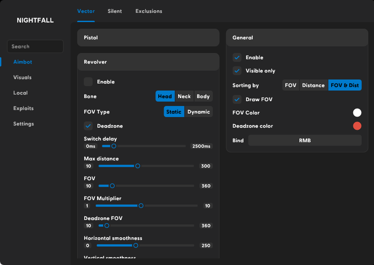Viewport: 374px width, 265px height.
Task: Switch to the Silent tab
Action: (115, 11)
